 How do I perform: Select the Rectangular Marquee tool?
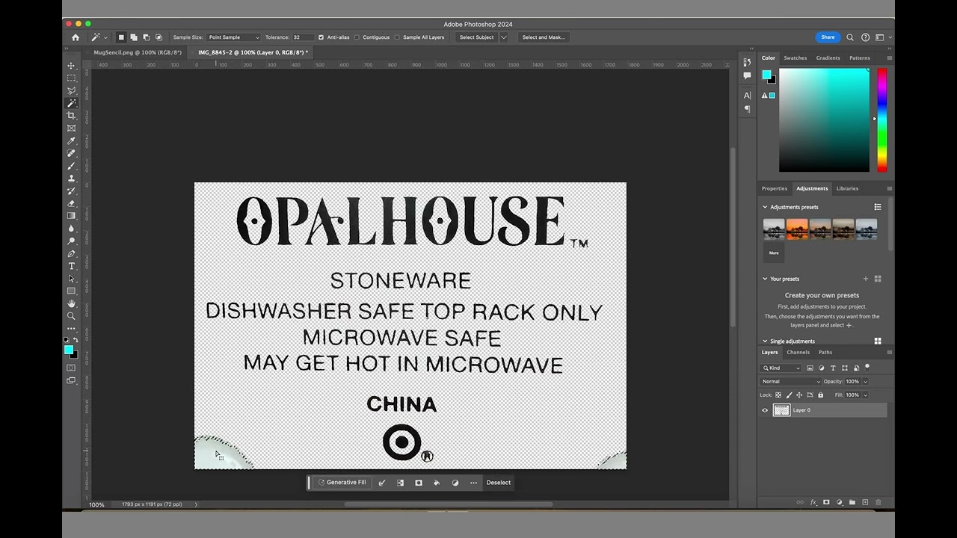tap(72, 78)
